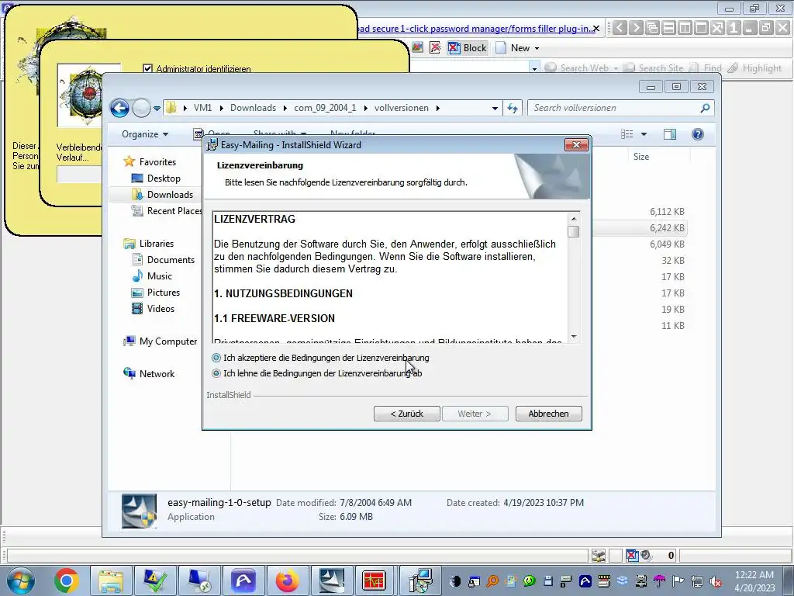Viewport: 794px width, 596px height.
Task: Toggle 'Administrator identifizieren' checkbox in yellow window
Action: point(147,68)
